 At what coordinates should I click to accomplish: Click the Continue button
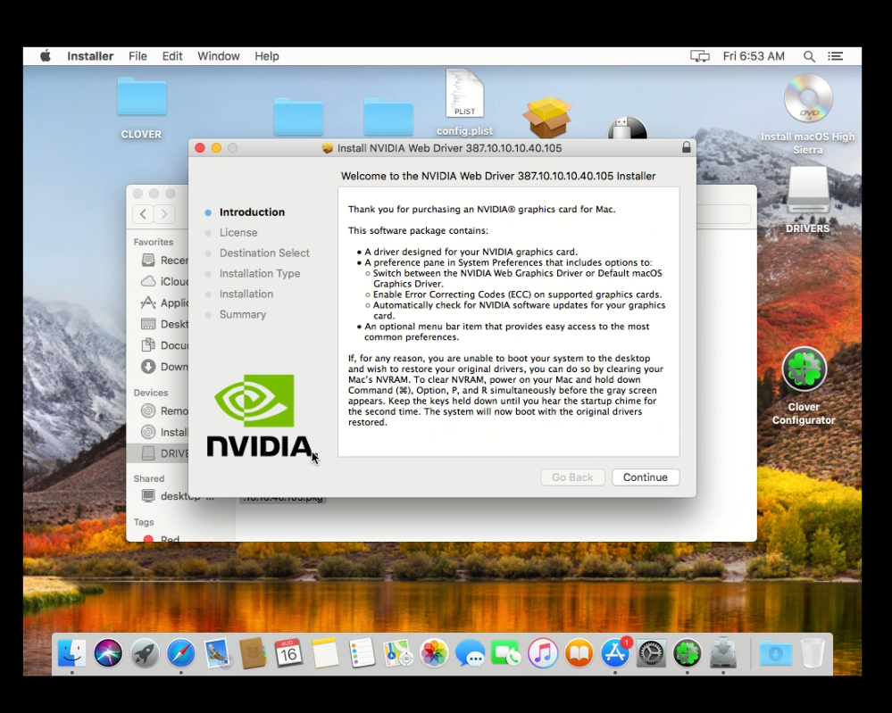click(x=645, y=477)
